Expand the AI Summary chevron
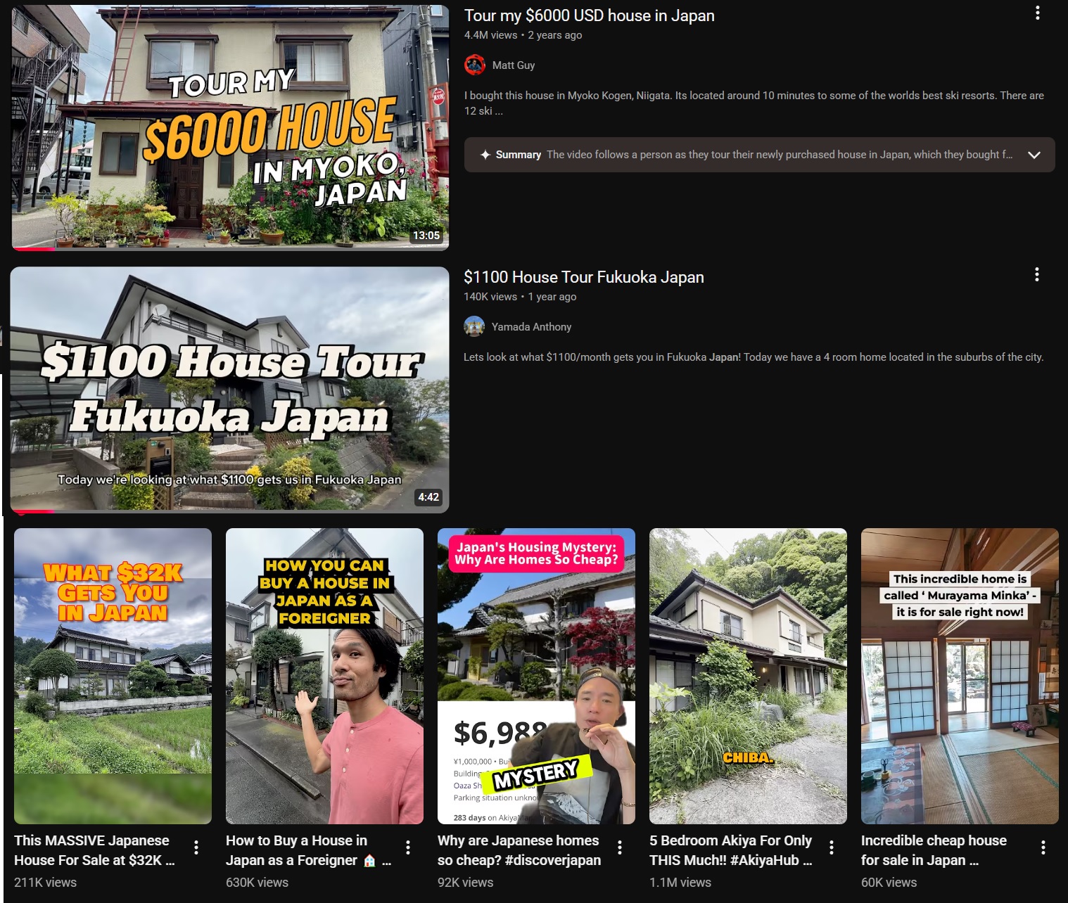 1034,155
